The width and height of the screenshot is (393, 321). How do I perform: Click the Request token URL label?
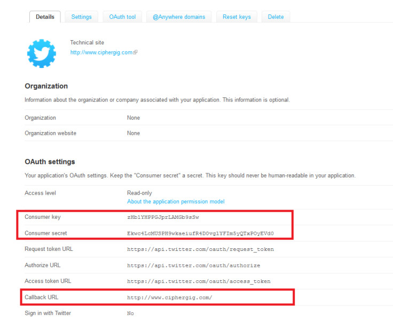tap(49, 249)
